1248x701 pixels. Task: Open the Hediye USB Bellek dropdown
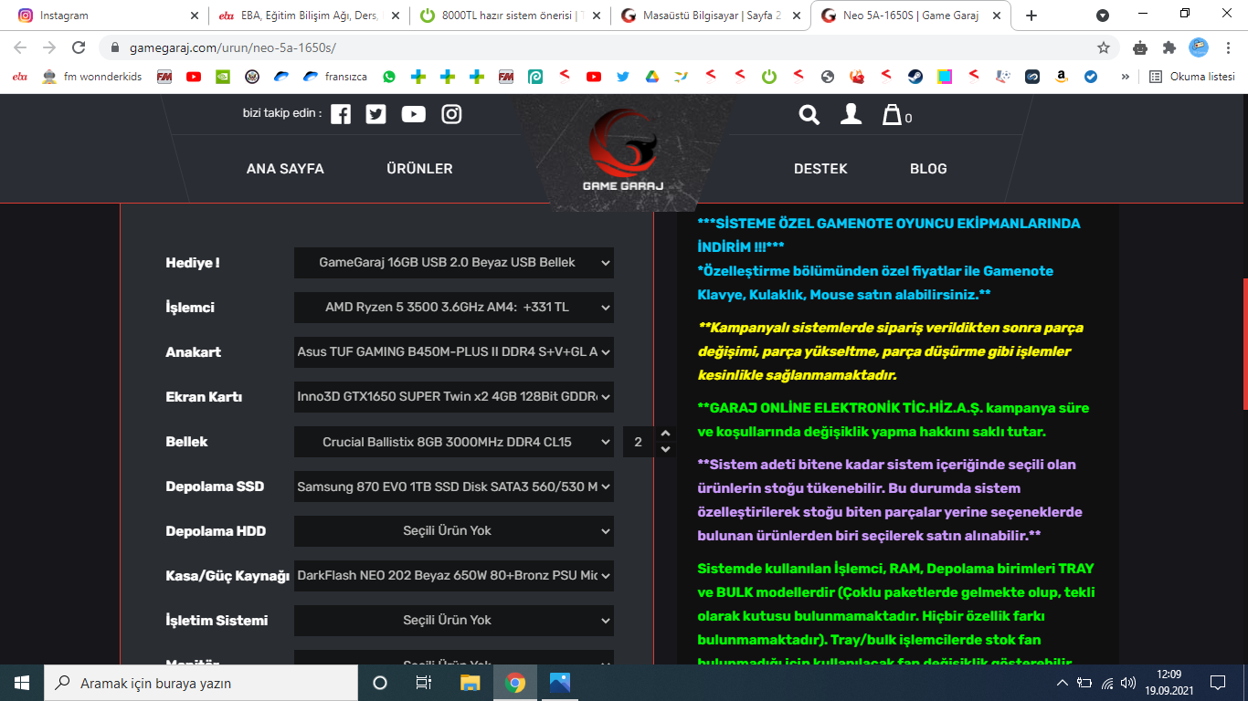click(454, 263)
